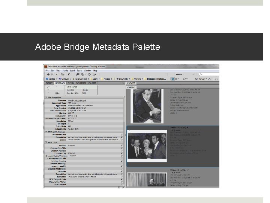Click the pencil icon for Creator: Job Title

click(x=121, y=148)
